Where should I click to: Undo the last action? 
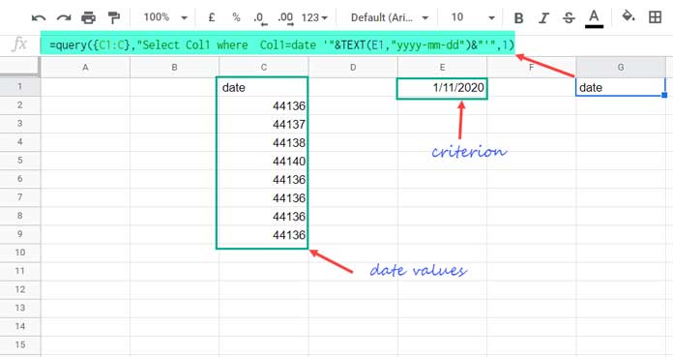coord(39,18)
